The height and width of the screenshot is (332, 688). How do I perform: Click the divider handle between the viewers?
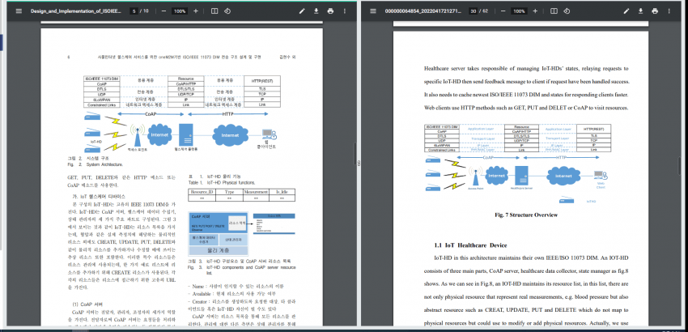click(x=359, y=163)
